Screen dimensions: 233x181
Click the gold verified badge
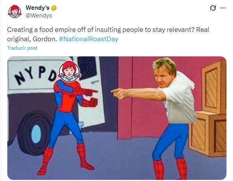tap(54, 8)
